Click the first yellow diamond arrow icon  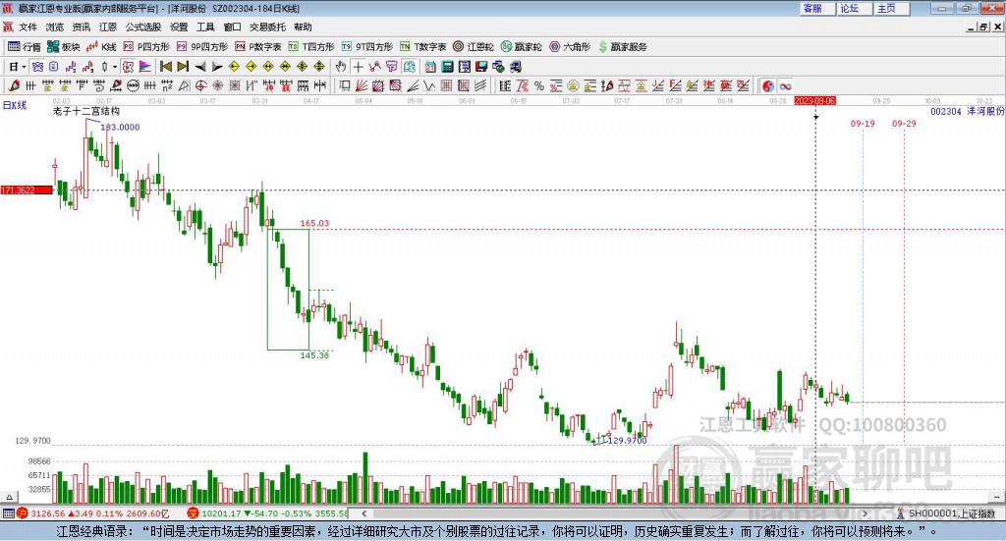234,67
